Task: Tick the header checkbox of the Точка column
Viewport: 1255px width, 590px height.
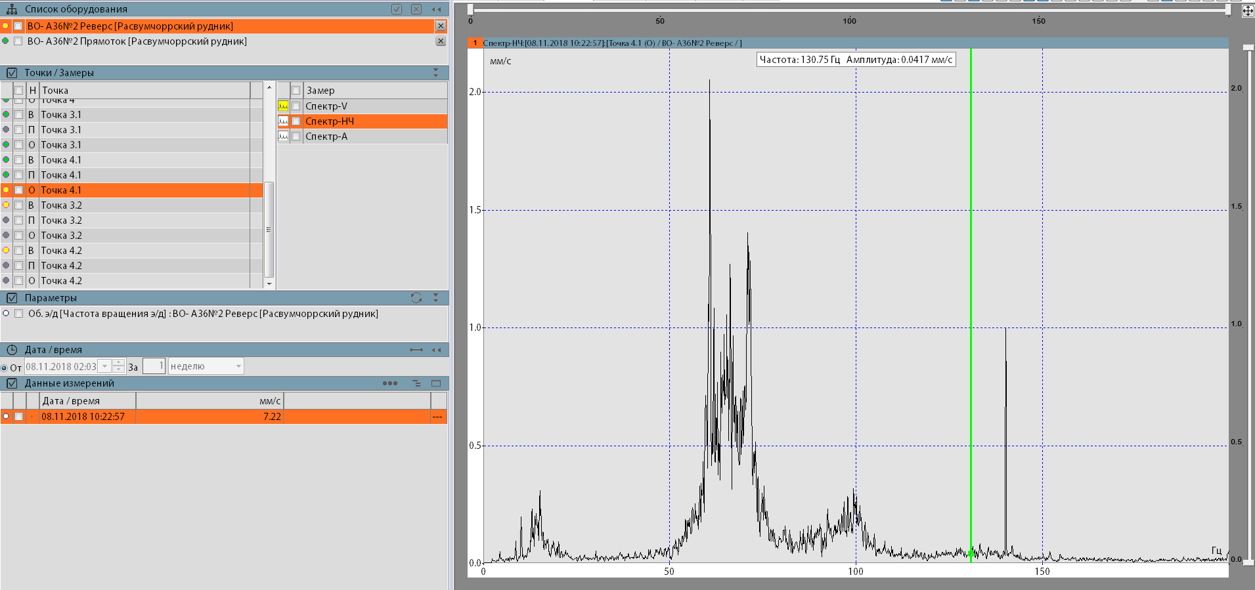Action: [x=19, y=91]
